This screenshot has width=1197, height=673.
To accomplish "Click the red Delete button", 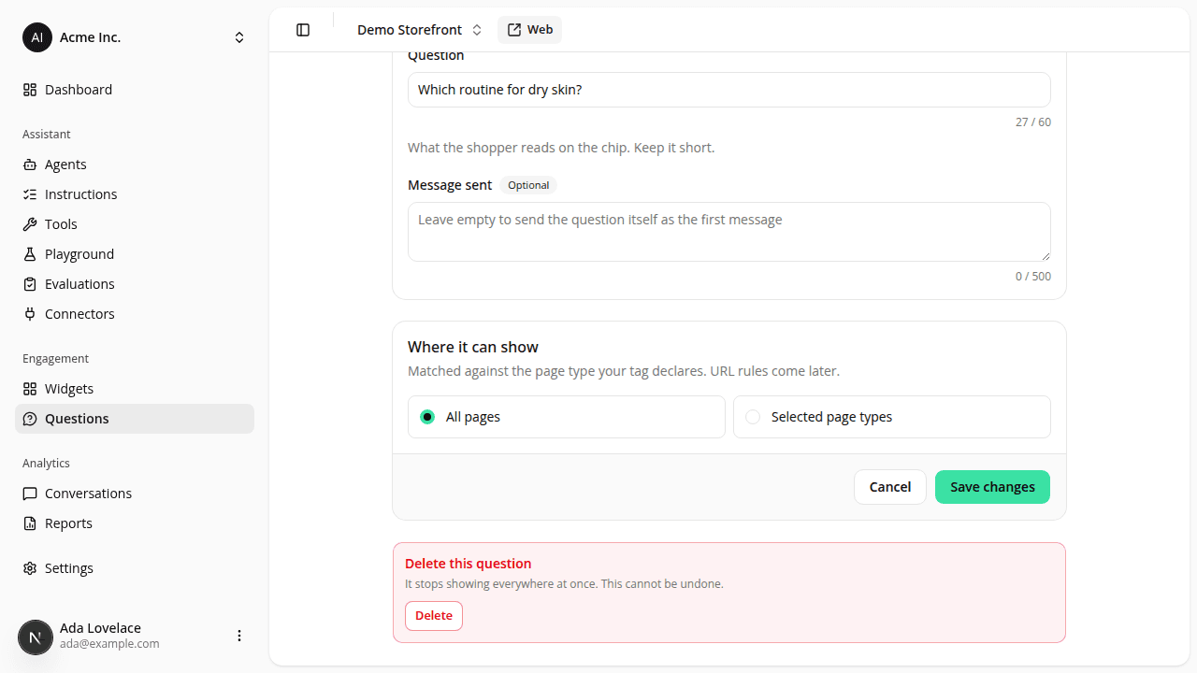I will pos(434,616).
